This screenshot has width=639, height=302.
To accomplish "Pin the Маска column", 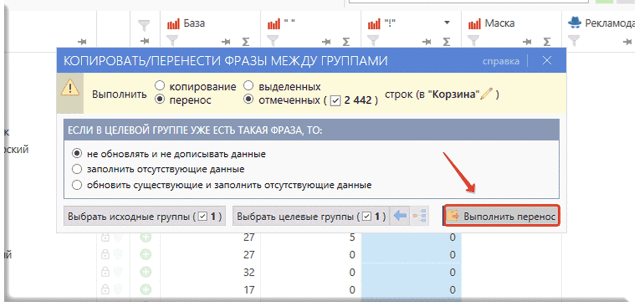I will [527, 41].
